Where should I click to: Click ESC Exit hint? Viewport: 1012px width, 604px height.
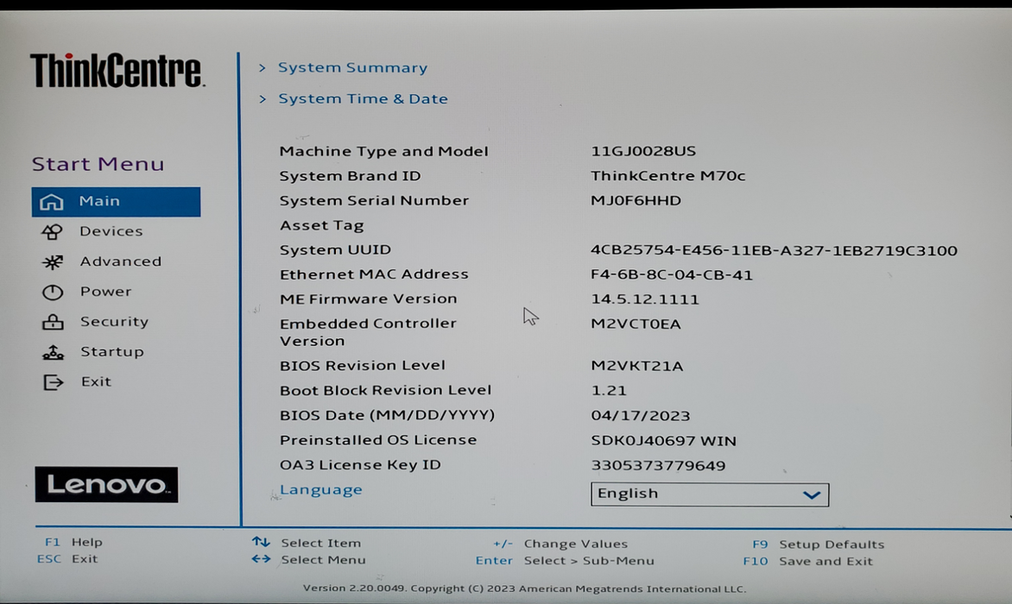(67, 559)
